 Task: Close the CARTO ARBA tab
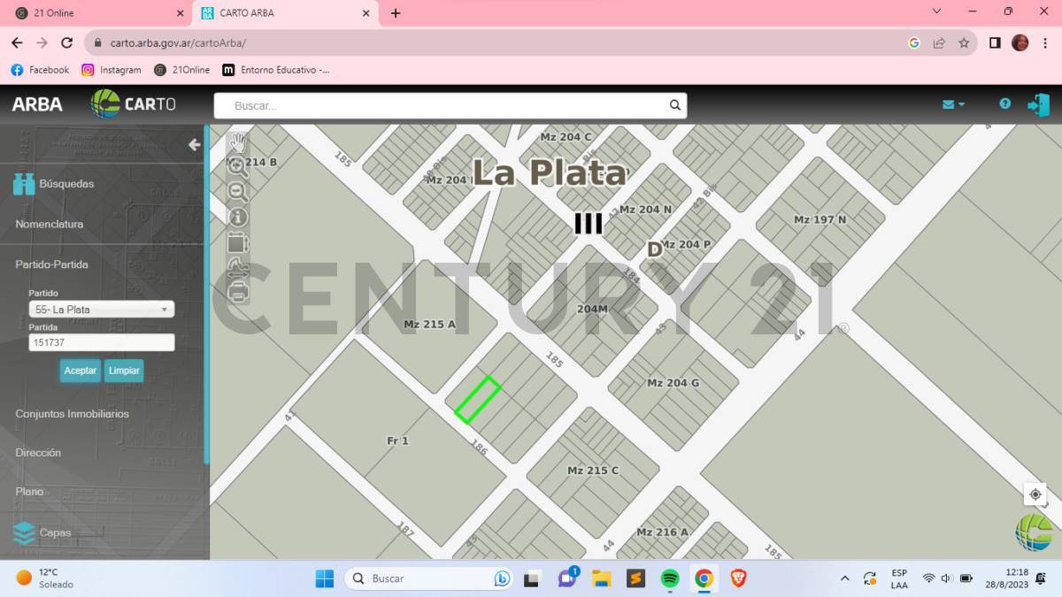[366, 13]
